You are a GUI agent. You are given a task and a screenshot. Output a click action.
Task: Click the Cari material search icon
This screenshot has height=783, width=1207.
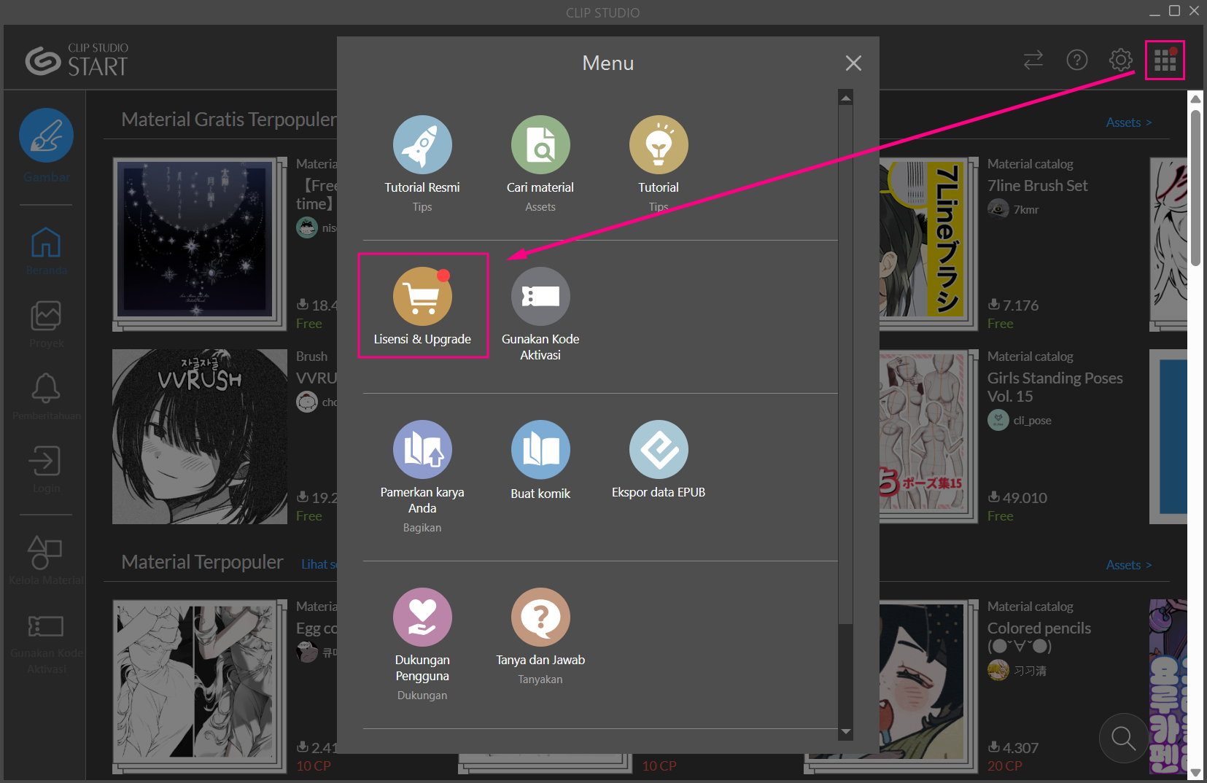point(540,145)
